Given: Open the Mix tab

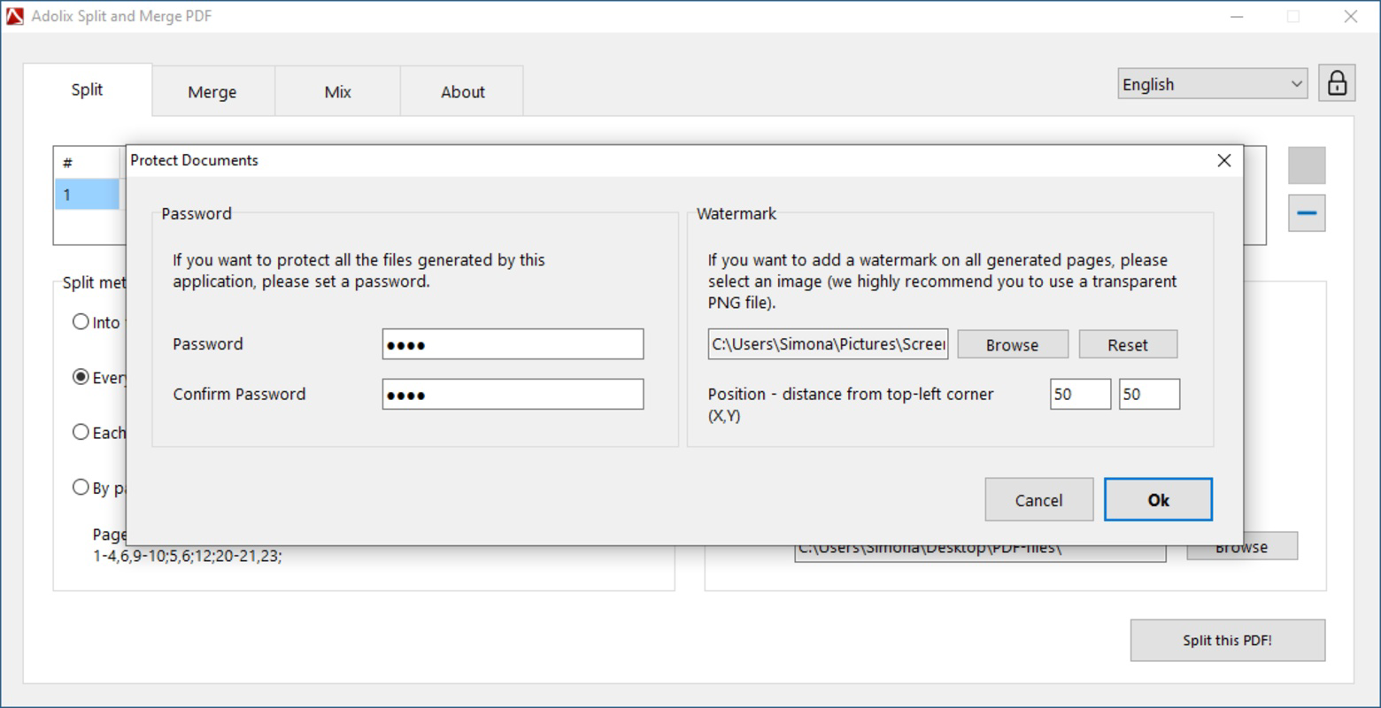Looking at the screenshot, I should [x=337, y=91].
